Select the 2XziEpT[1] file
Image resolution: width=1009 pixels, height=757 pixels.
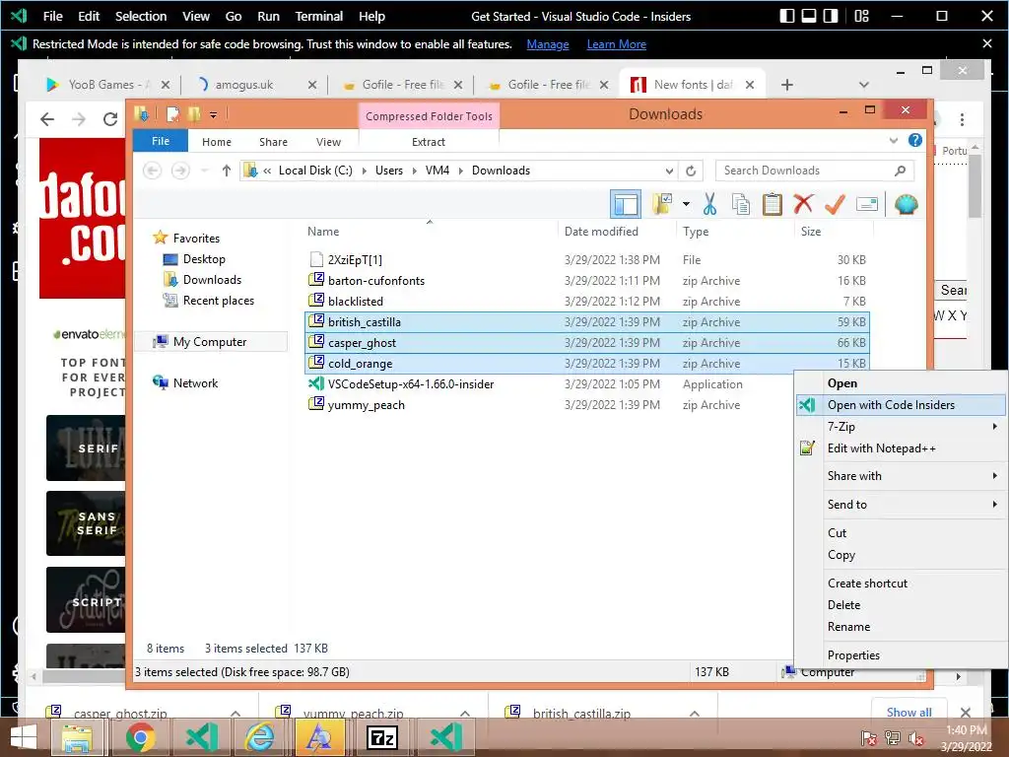[x=587, y=260]
